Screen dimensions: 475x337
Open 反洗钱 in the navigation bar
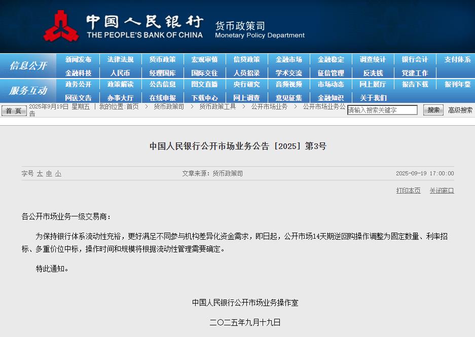pyautogui.click(x=373, y=73)
